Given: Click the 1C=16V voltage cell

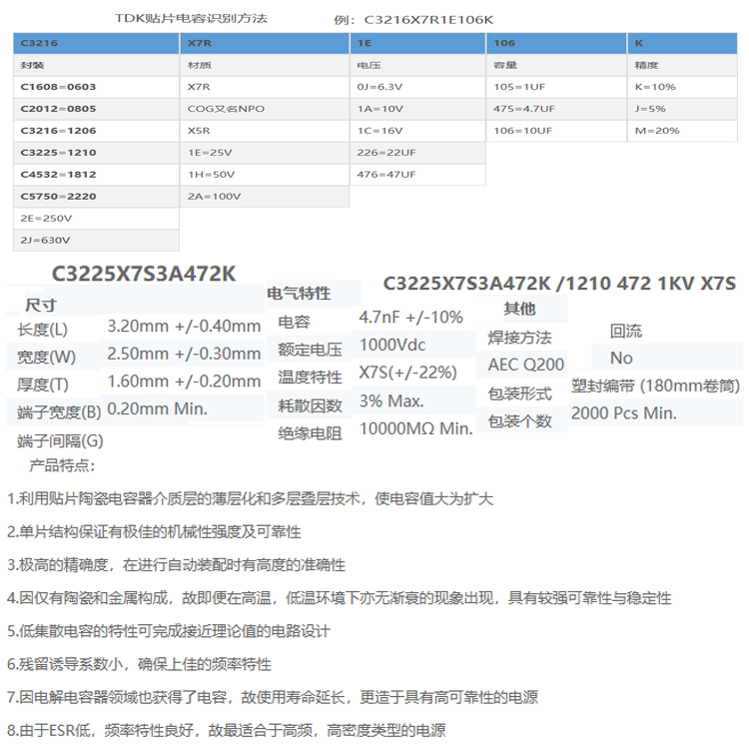Looking at the screenshot, I should [x=418, y=131].
